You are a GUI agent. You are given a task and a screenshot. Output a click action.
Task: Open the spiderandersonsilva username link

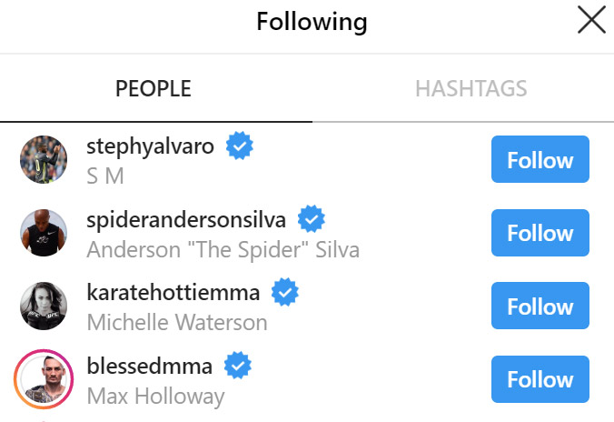pos(186,220)
